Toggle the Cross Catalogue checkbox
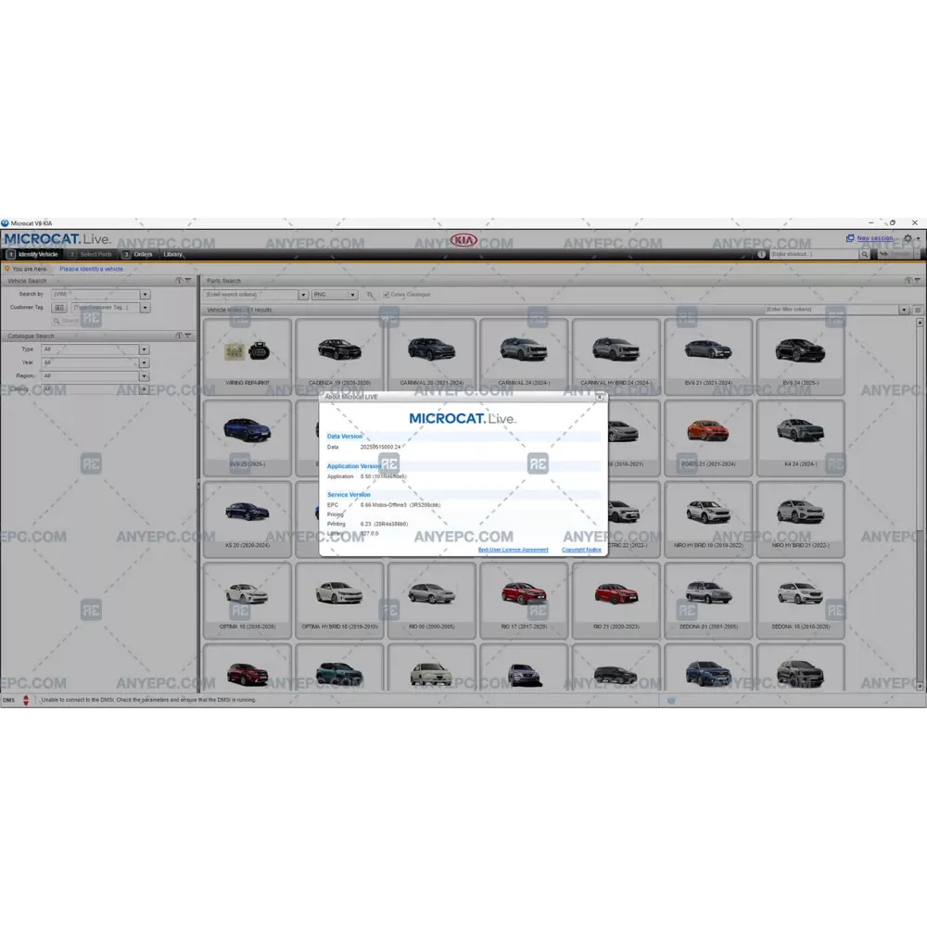The image size is (927, 927). (x=387, y=295)
